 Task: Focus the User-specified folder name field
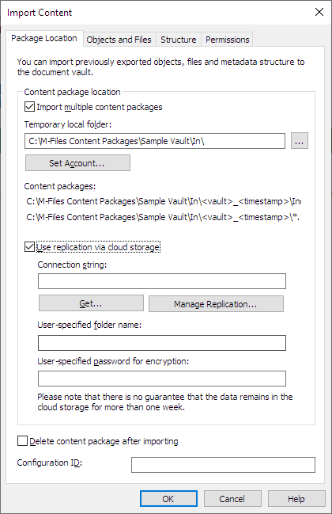pyautogui.click(x=162, y=343)
